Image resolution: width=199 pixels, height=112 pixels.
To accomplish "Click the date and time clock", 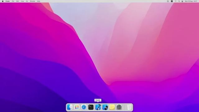I will click(191, 1).
